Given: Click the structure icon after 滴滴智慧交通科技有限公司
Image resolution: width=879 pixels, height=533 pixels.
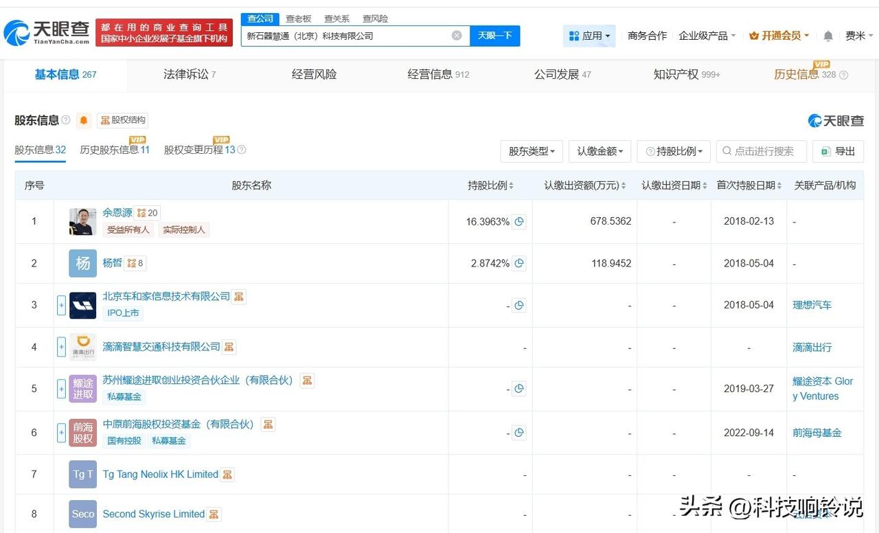Looking at the screenshot, I should (229, 347).
